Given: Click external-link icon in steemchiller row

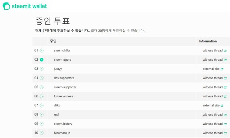Looking at the screenshot, I should 225,51.
